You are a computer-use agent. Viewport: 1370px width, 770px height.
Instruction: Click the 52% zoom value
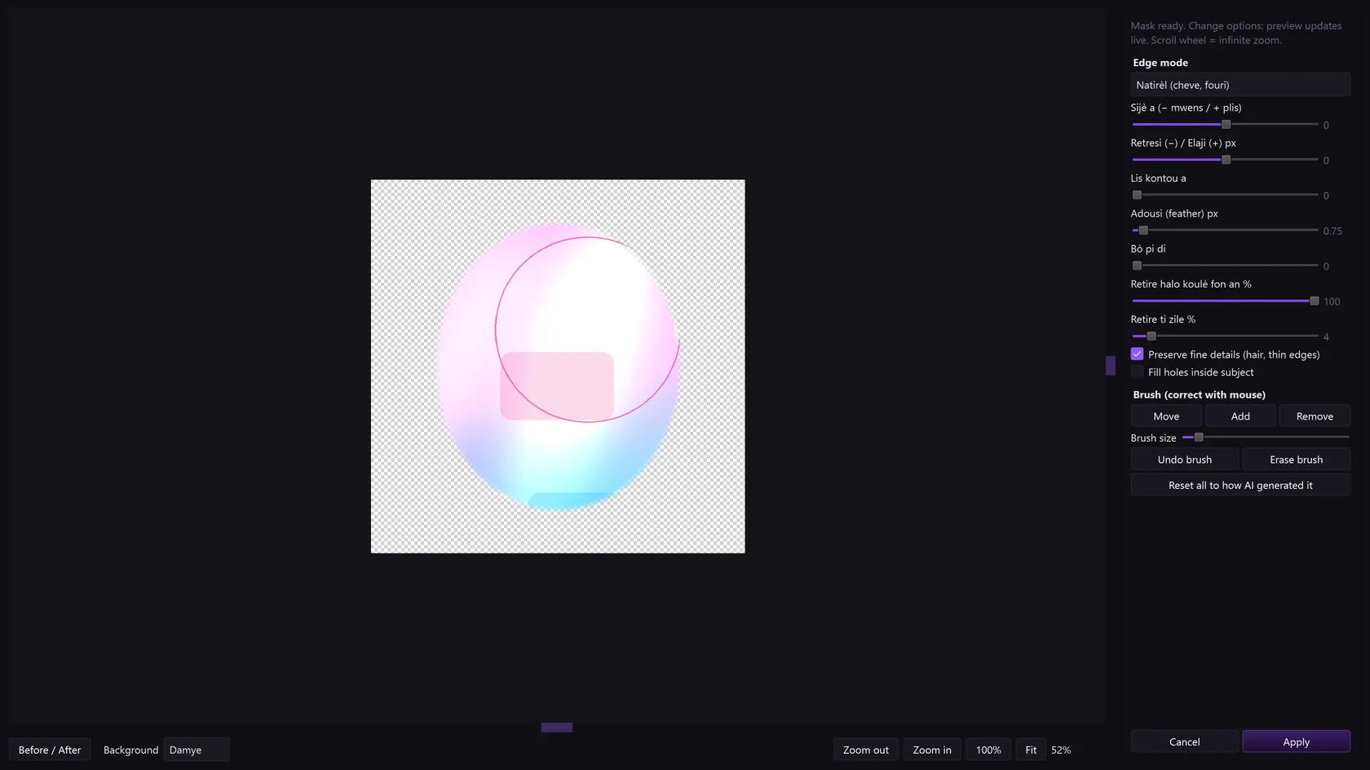pyautogui.click(x=1061, y=750)
